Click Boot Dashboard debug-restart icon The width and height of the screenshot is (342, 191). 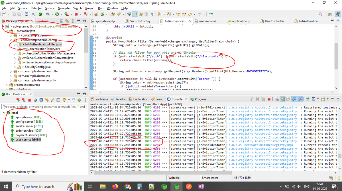point(24,100)
